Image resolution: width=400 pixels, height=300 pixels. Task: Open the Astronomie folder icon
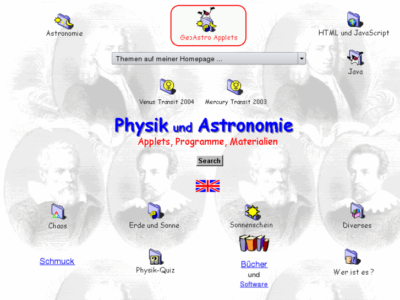pyautogui.click(x=64, y=21)
